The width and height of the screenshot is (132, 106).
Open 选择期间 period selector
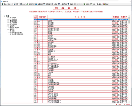pos(39,4)
